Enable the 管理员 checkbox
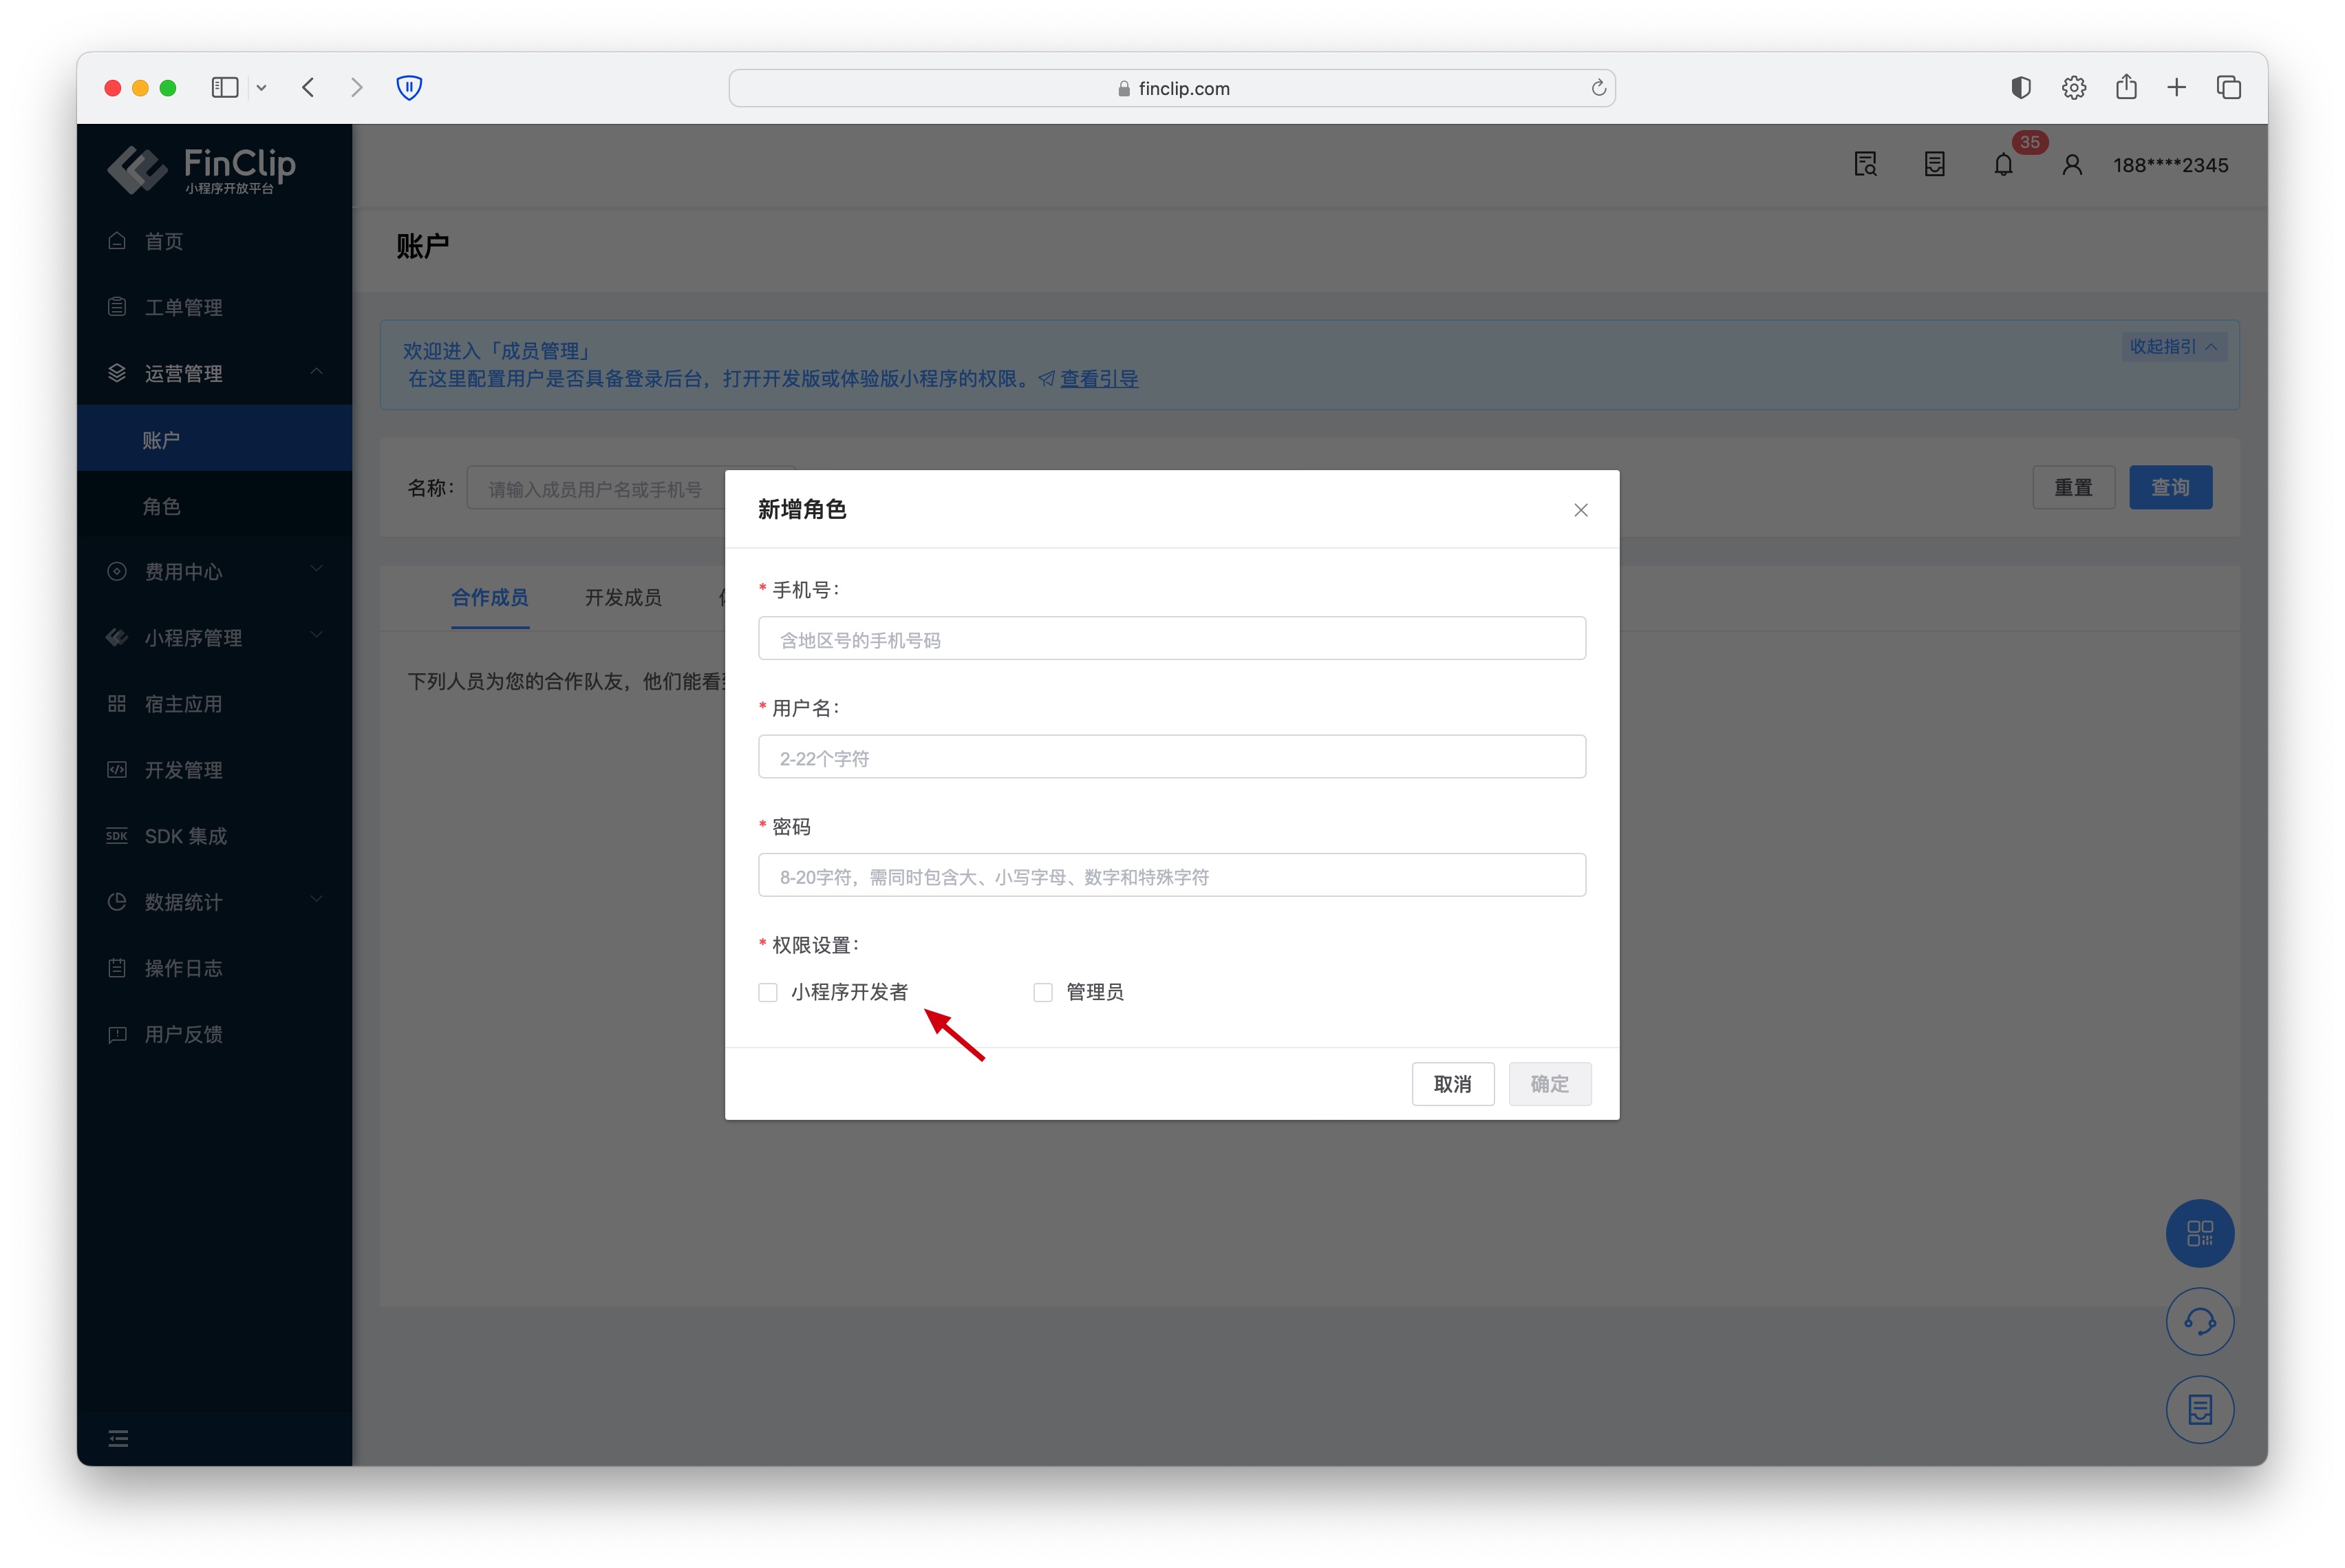The image size is (2345, 1568). pyautogui.click(x=1042, y=992)
